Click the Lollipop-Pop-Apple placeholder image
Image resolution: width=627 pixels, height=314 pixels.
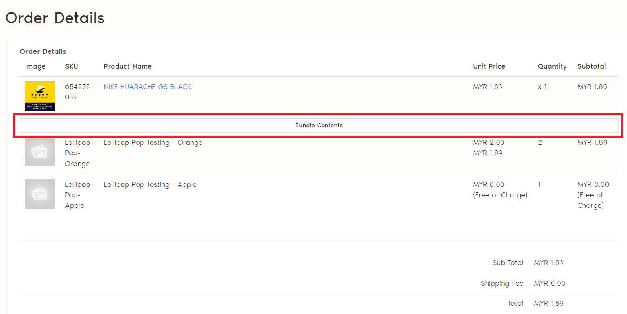click(40, 194)
